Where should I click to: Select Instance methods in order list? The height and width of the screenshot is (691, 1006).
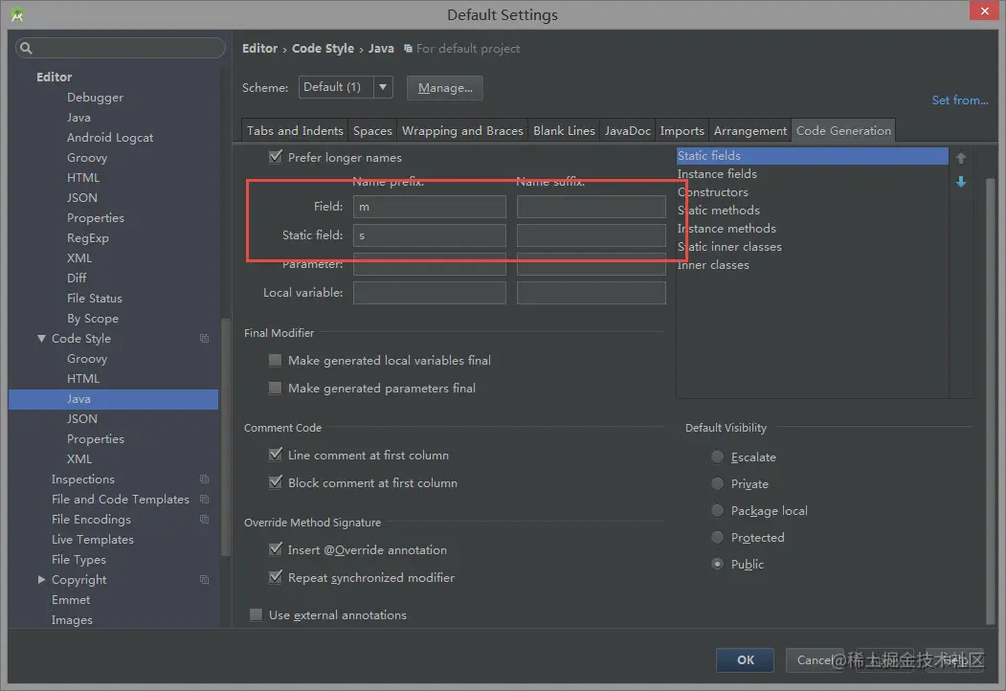[813, 229]
